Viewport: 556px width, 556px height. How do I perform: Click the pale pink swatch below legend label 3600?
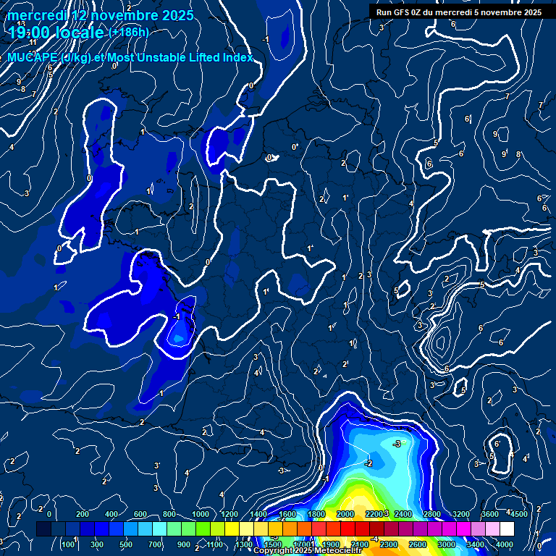[492, 528]
